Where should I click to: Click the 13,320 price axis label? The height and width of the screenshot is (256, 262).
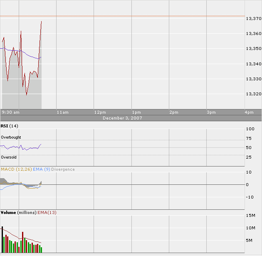(253, 94)
